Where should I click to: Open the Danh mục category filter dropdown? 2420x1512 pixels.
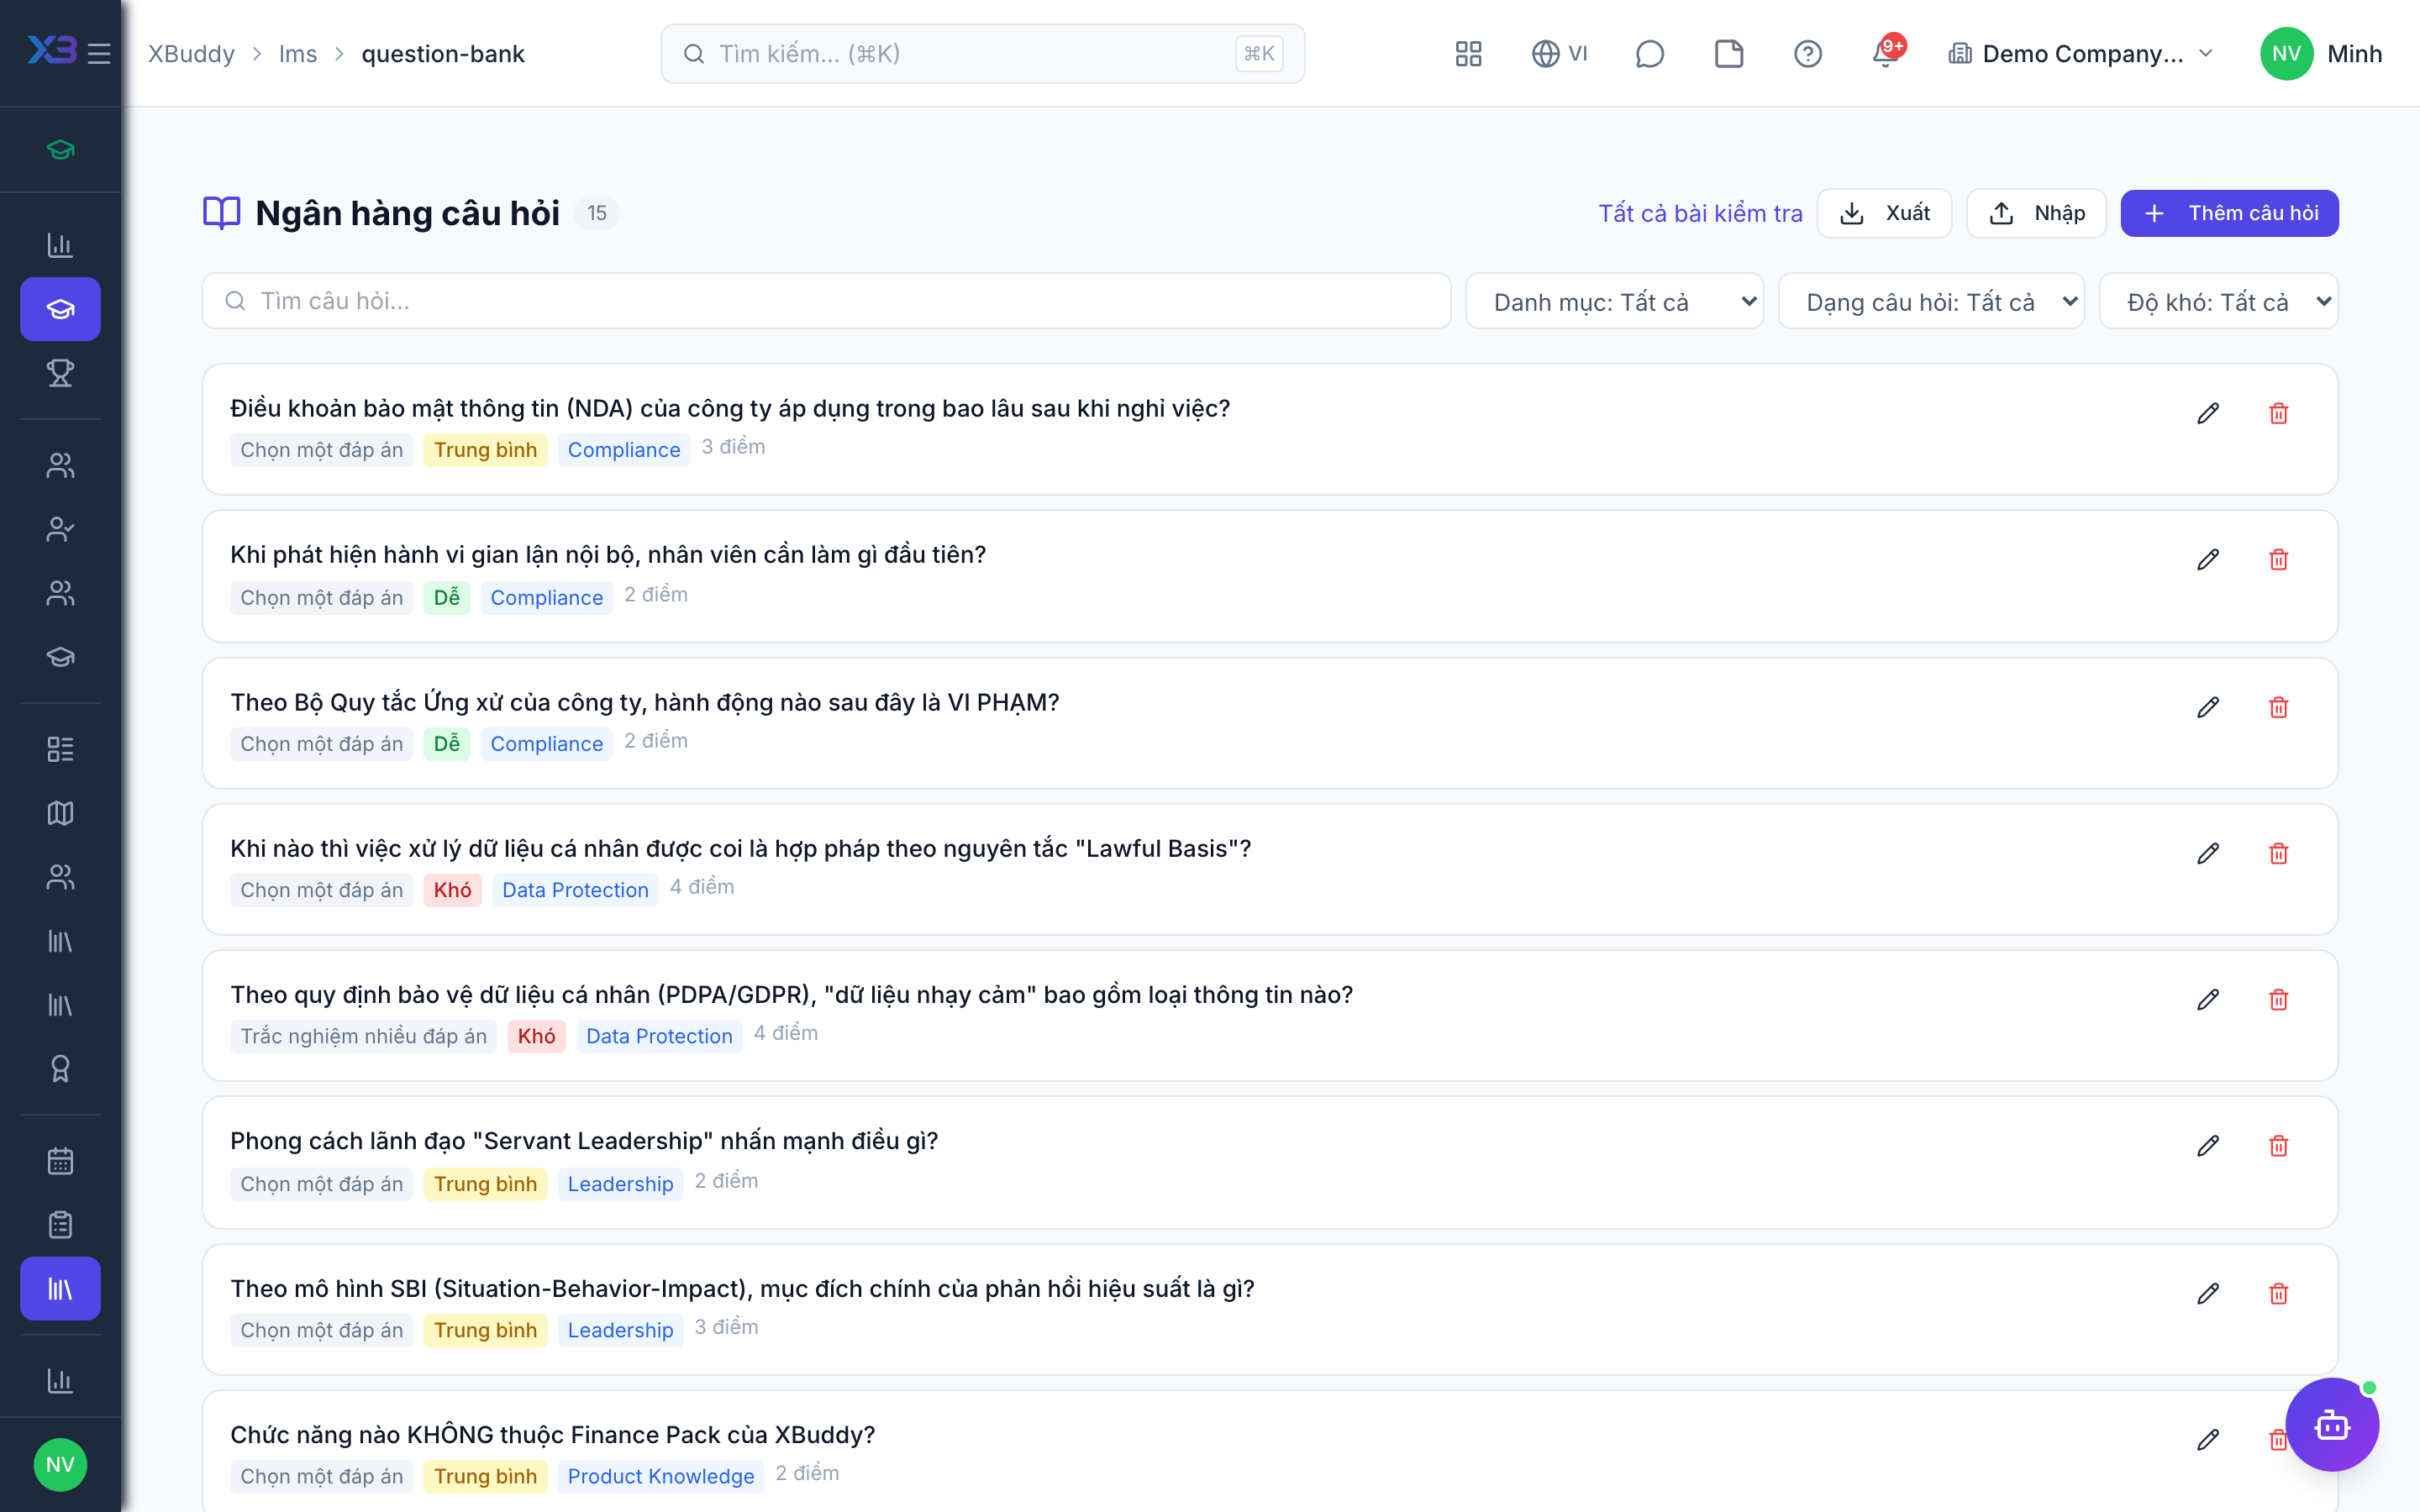(1614, 301)
